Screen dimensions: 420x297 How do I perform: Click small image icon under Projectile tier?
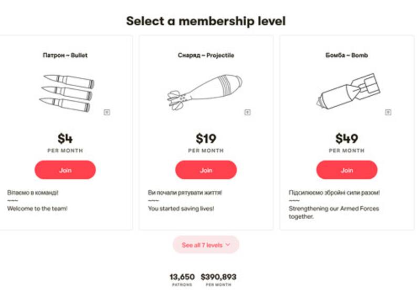tap(247, 112)
